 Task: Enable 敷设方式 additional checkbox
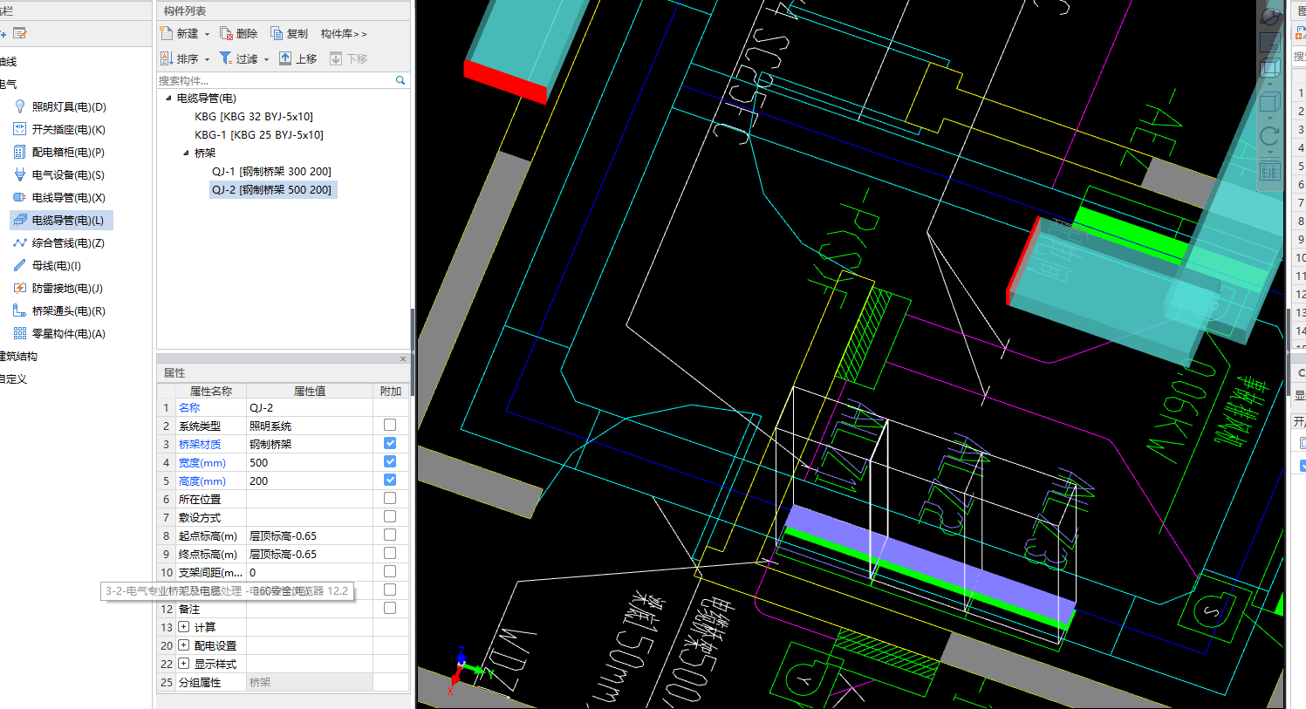(390, 516)
